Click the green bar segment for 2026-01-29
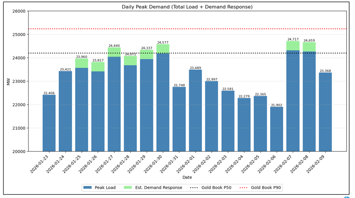 147,55
